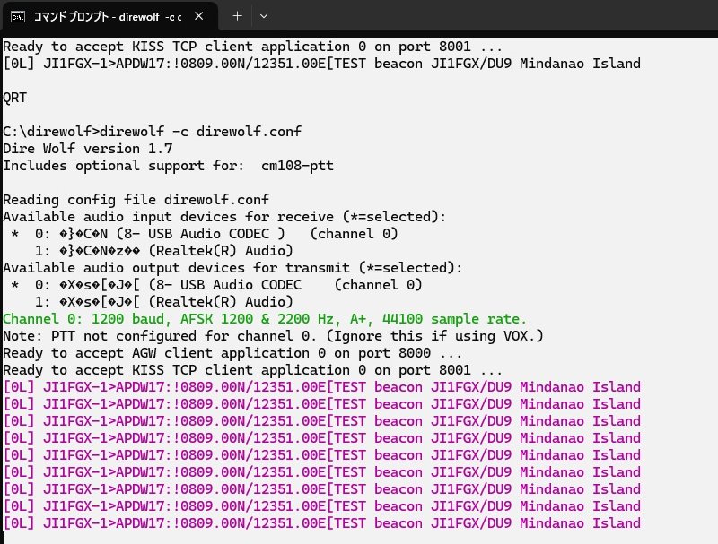
Task: Click the empty title bar area
Action: (x=494, y=16)
